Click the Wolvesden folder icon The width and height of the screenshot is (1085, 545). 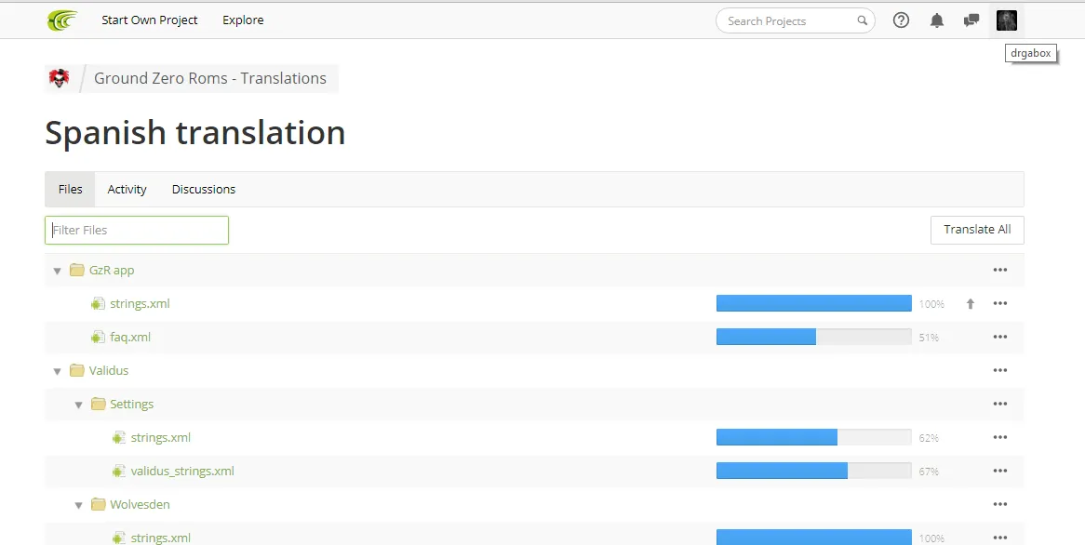click(99, 504)
